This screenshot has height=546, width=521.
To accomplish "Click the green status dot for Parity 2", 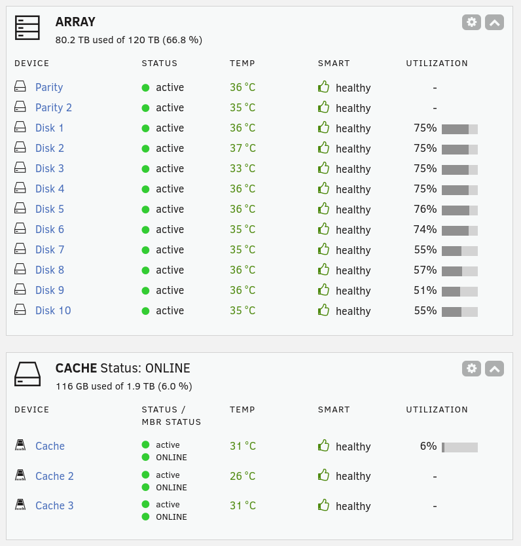I will (145, 108).
